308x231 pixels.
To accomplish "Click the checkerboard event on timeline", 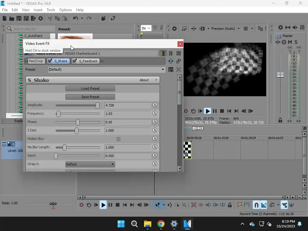I will (187, 150).
